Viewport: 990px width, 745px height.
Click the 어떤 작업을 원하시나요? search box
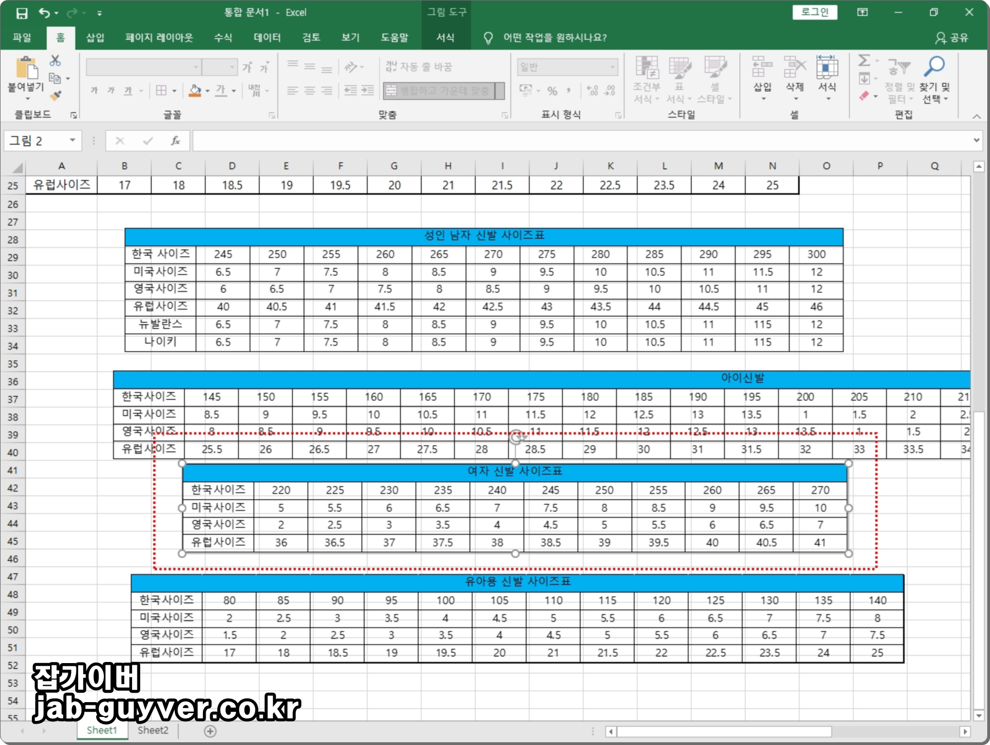554,37
